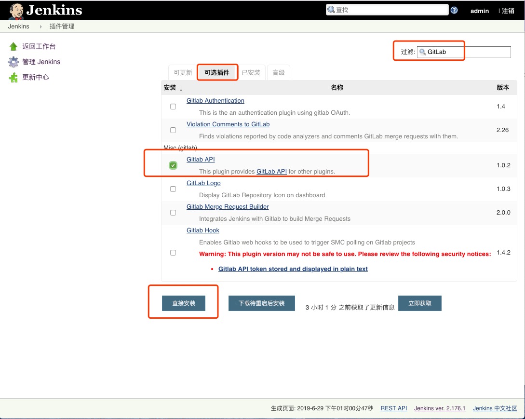Open GitLab API link in plugin description
This screenshot has width=525, height=419.
[271, 172]
